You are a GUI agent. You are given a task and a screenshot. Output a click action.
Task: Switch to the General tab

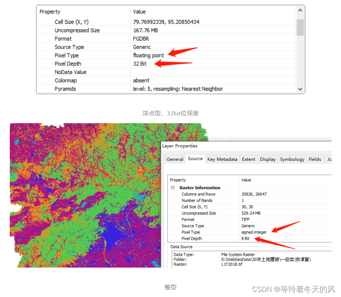click(x=175, y=159)
